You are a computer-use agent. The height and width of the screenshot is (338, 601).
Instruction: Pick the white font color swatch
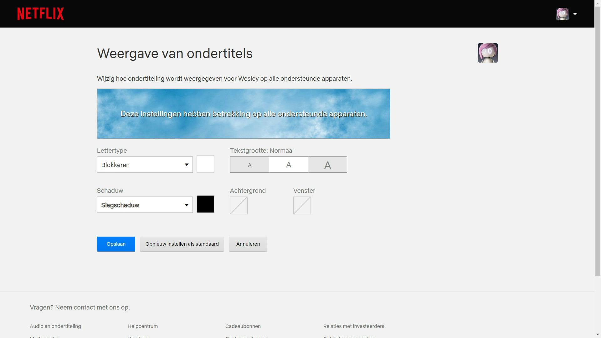coord(205,164)
